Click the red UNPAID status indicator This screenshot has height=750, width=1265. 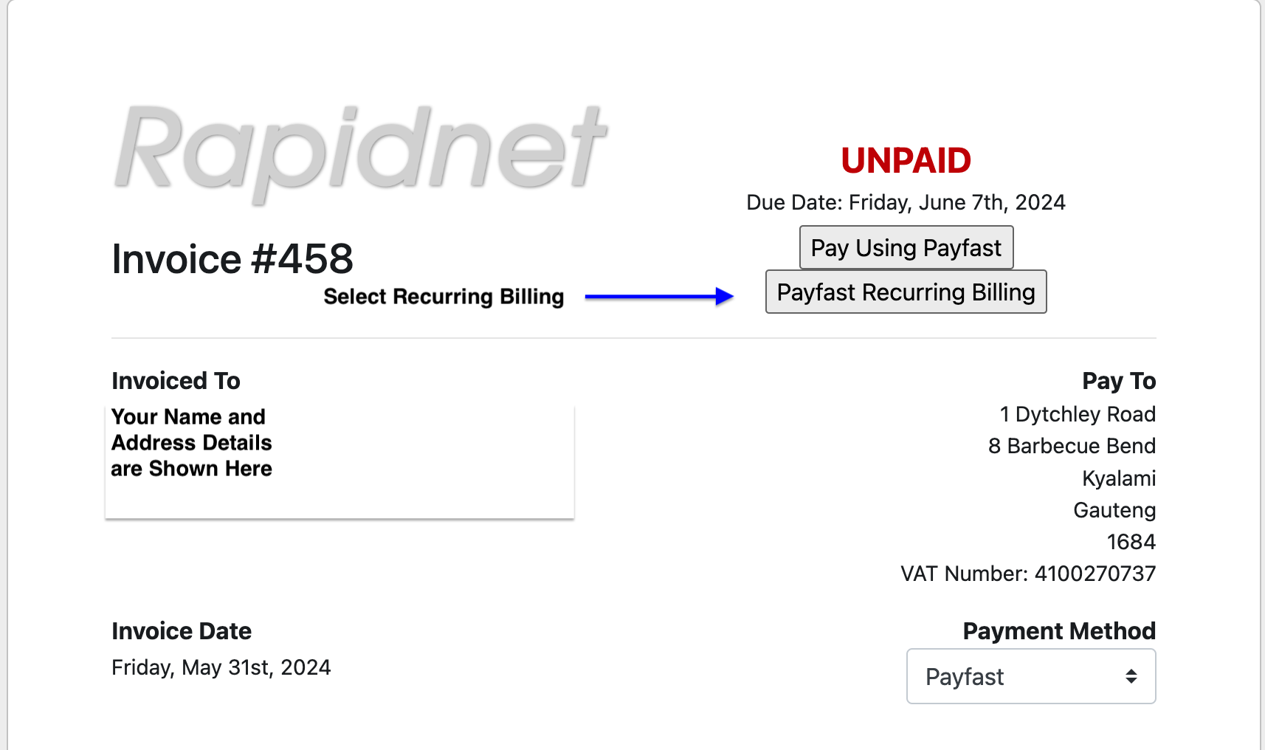tap(906, 160)
